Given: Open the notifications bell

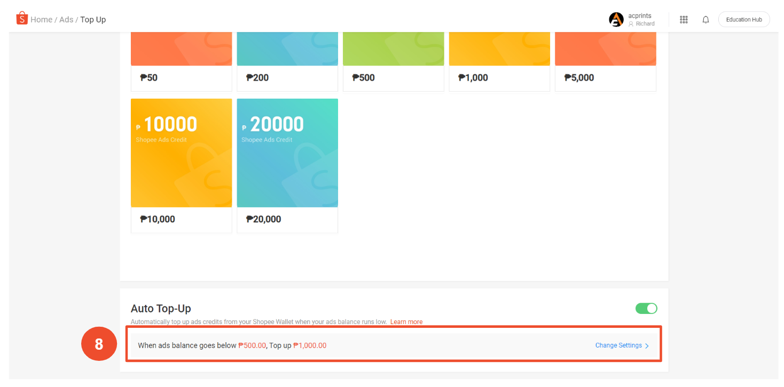Looking at the screenshot, I should point(705,20).
